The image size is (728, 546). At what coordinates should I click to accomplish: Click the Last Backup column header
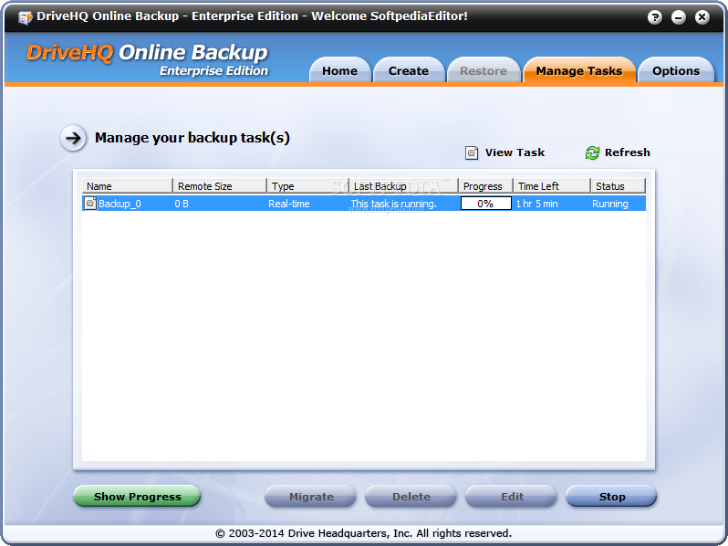(x=404, y=186)
